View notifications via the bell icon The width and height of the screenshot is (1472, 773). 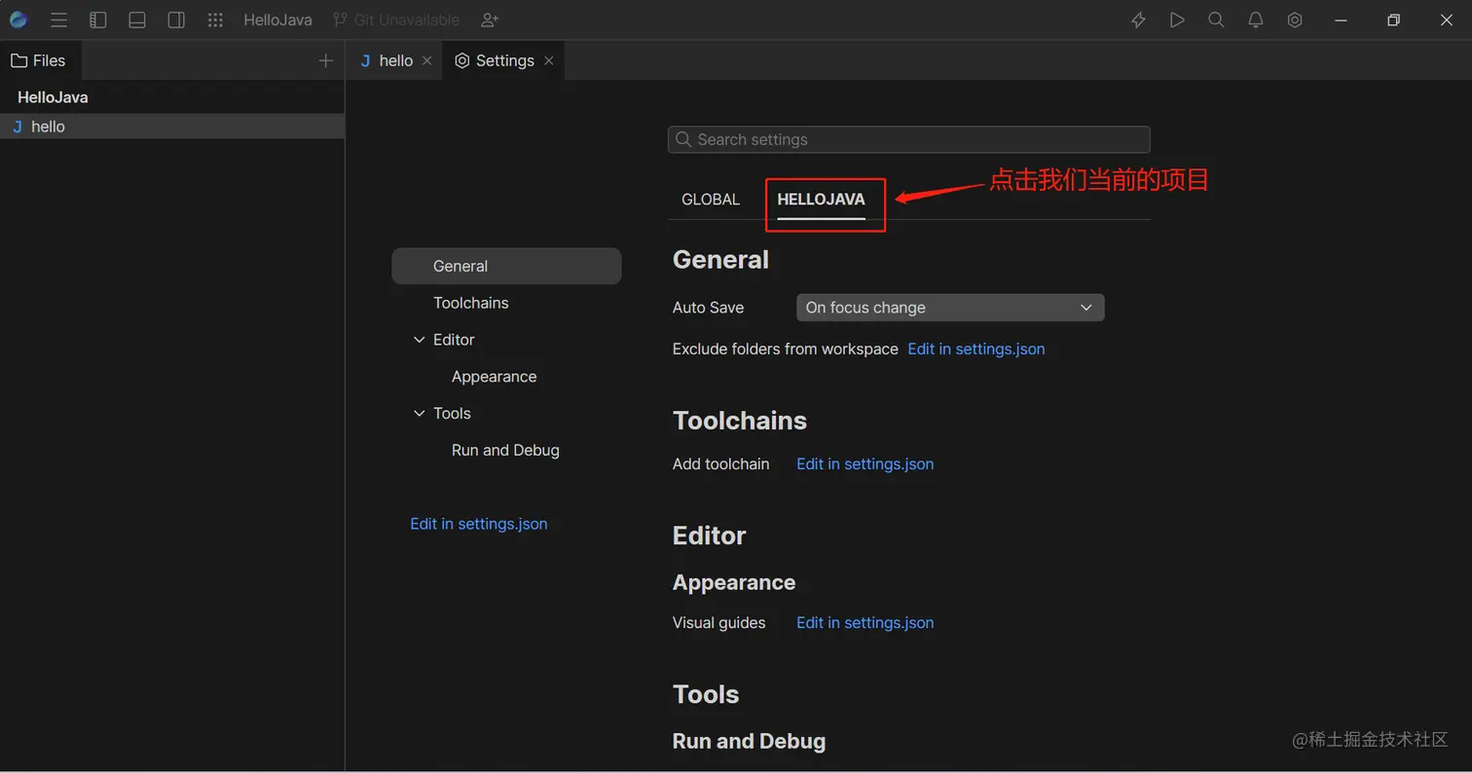(1255, 19)
